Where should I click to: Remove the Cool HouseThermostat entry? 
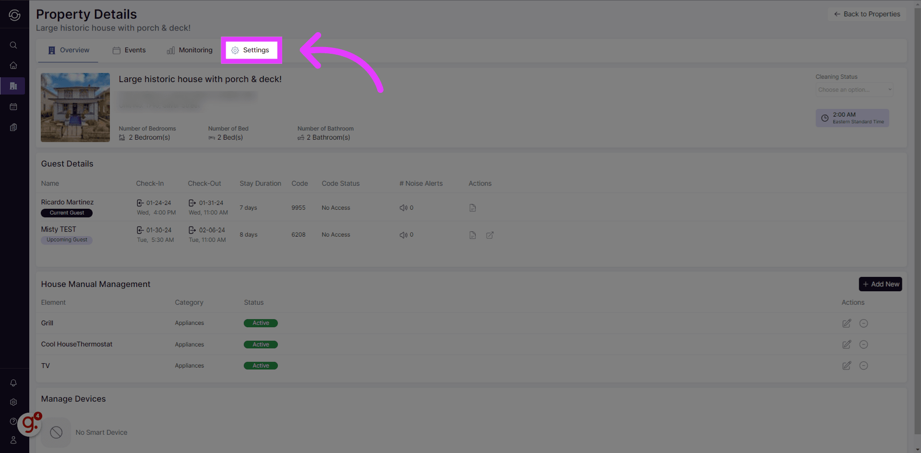(x=863, y=345)
